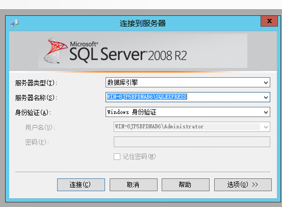Click the SQL Server 2008 R2 logo banner
The image size is (282, 207).
click(143, 51)
